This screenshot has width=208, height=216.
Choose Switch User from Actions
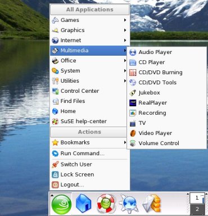89,164
